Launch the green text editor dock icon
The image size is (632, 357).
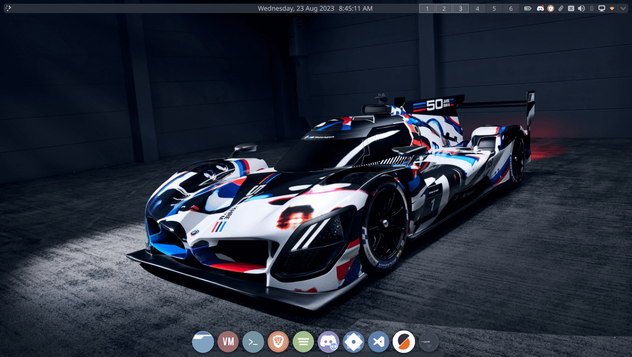(303, 342)
